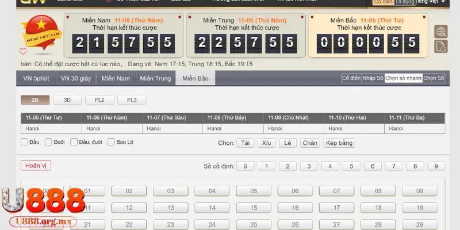Image resolution: width=460 pixels, height=230 pixels.
Task: Pick date column 11-05 (Thứ Tư)
Action: (51, 118)
